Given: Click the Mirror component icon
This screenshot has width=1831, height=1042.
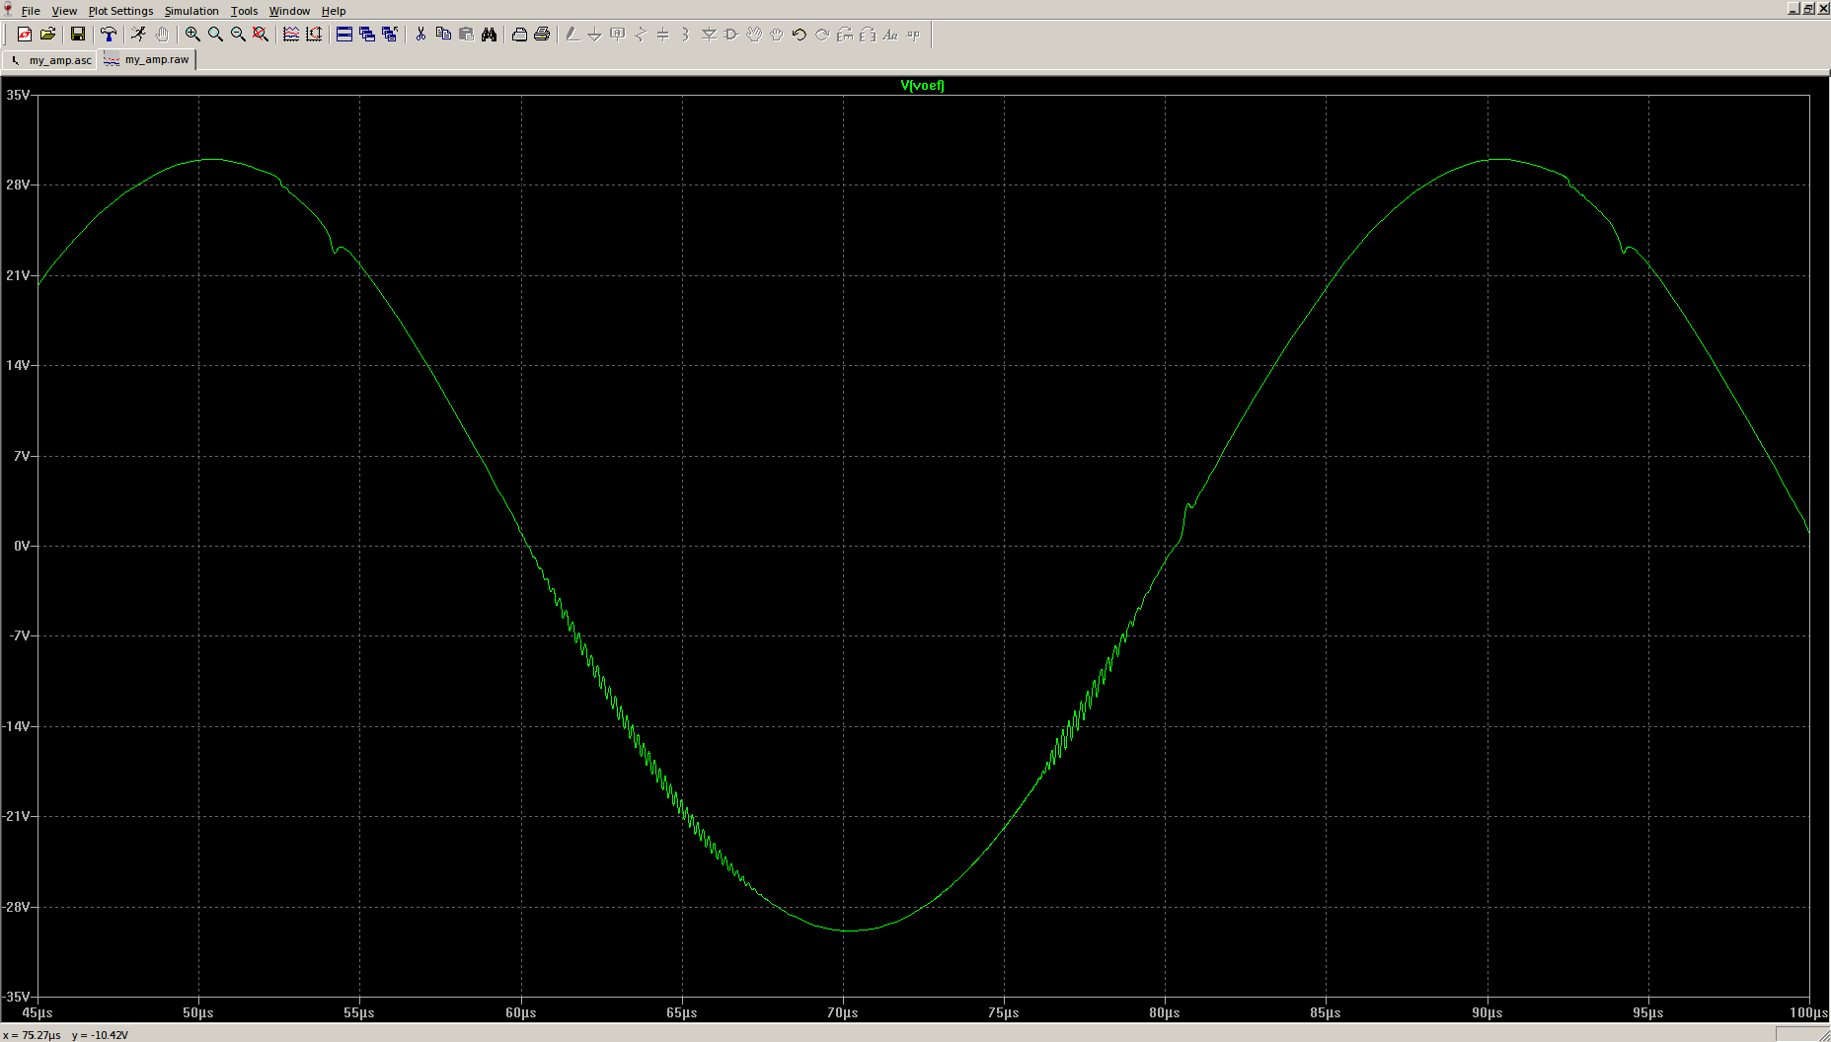Looking at the screenshot, I should point(868,35).
